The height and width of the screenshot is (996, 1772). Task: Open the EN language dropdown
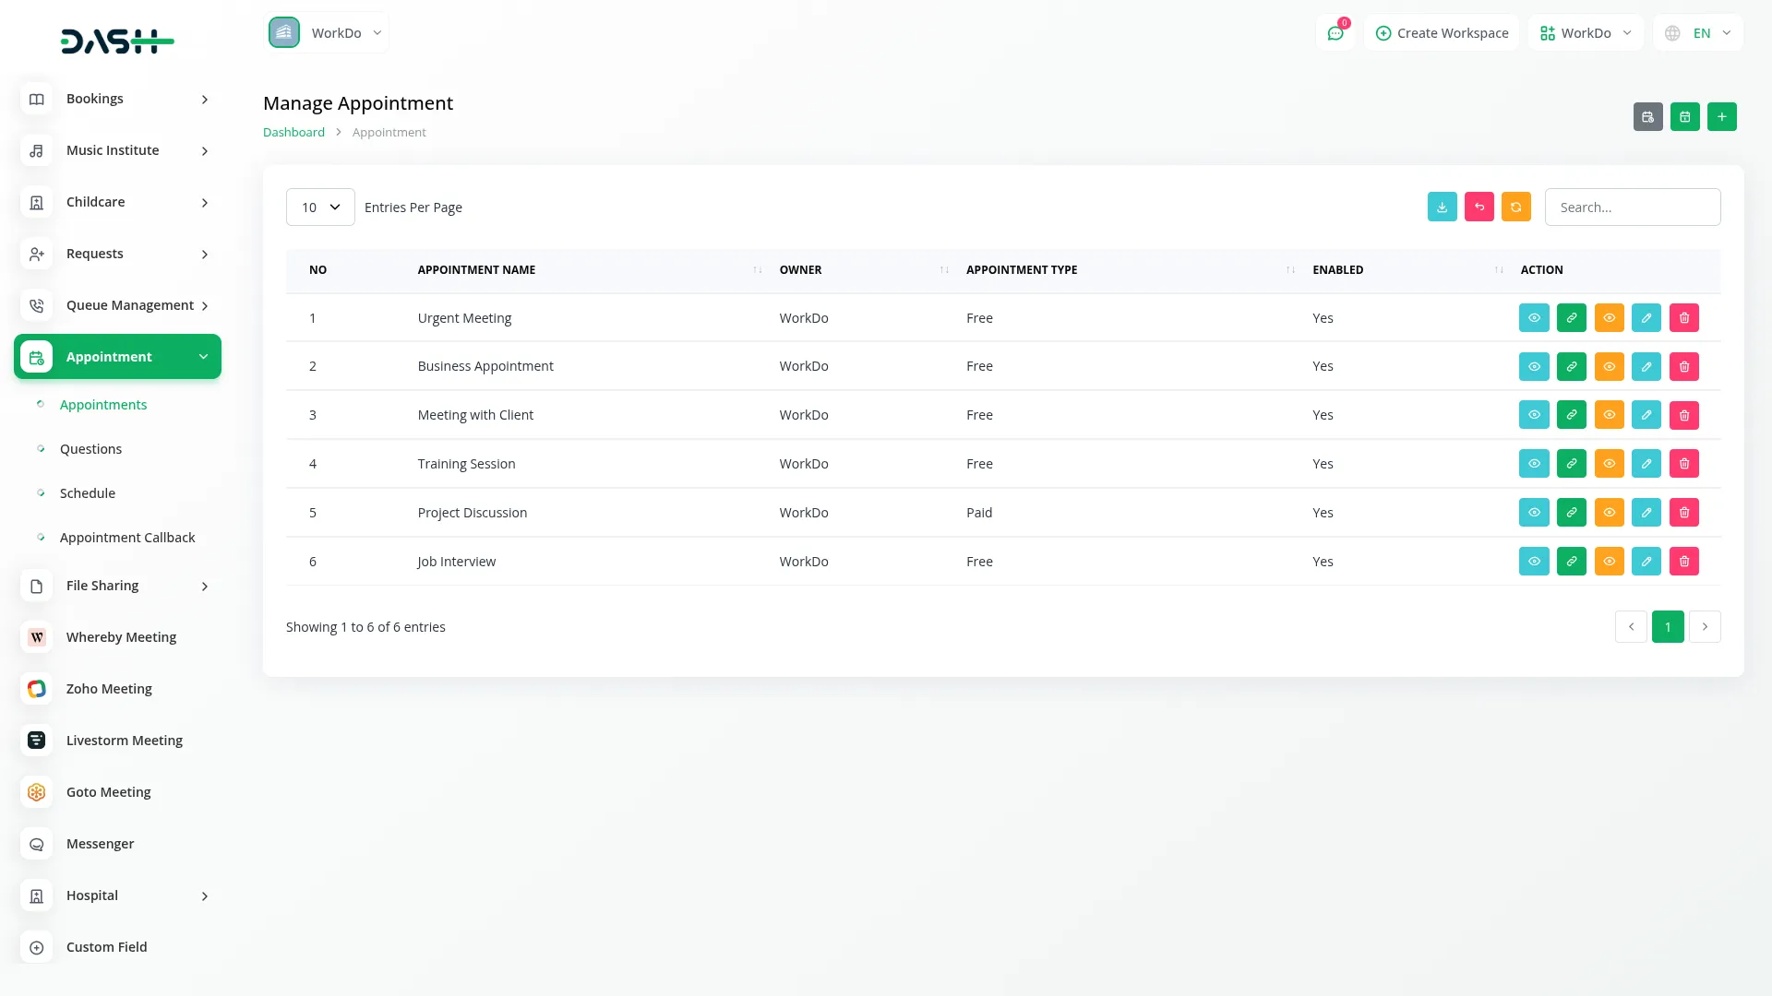coord(1698,33)
